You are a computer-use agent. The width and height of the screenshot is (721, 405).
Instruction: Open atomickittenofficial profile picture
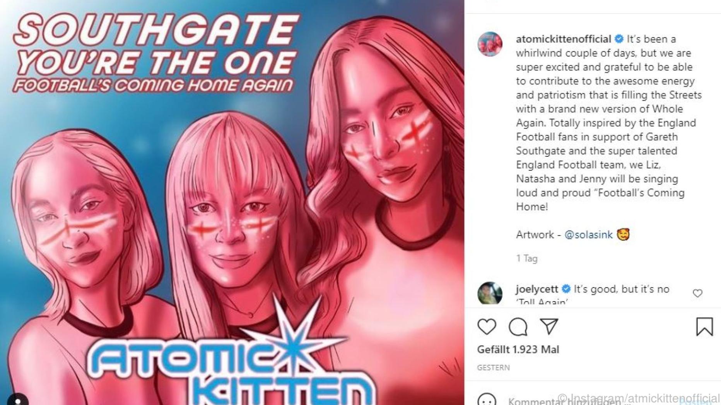click(490, 44)
